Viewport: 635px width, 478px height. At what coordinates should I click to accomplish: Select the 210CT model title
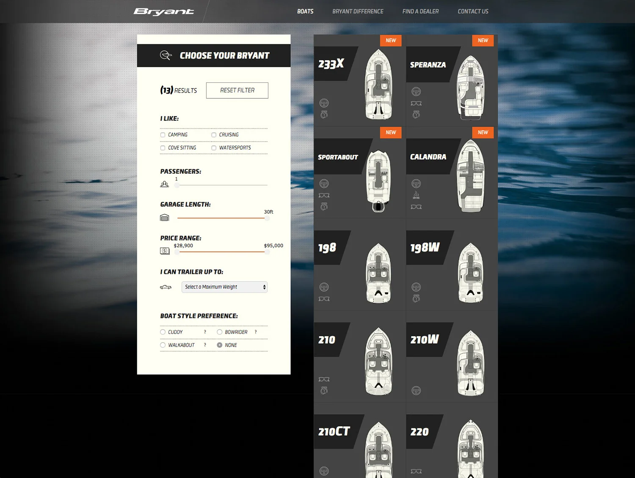click(x=334, y=432)
